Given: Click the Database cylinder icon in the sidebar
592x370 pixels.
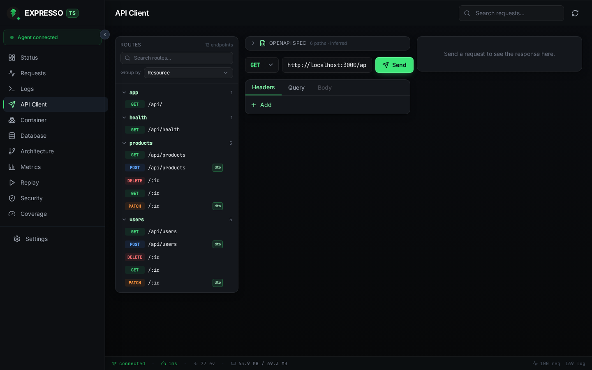Looking at the screenshot, I should (x=12, y=136).
